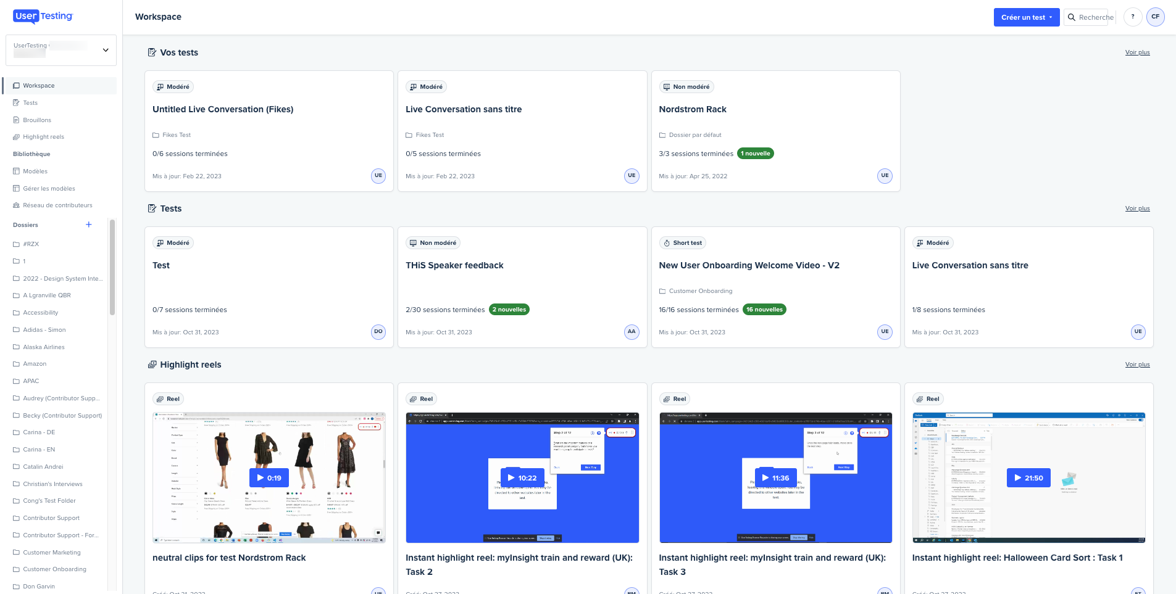The image size is (1176, 594).
Task: Select the Tests item in the sidebar
Action: [30, 102]
